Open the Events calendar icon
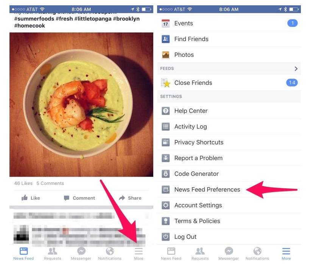This screenshot has height=268, width=313. (165, 24)
